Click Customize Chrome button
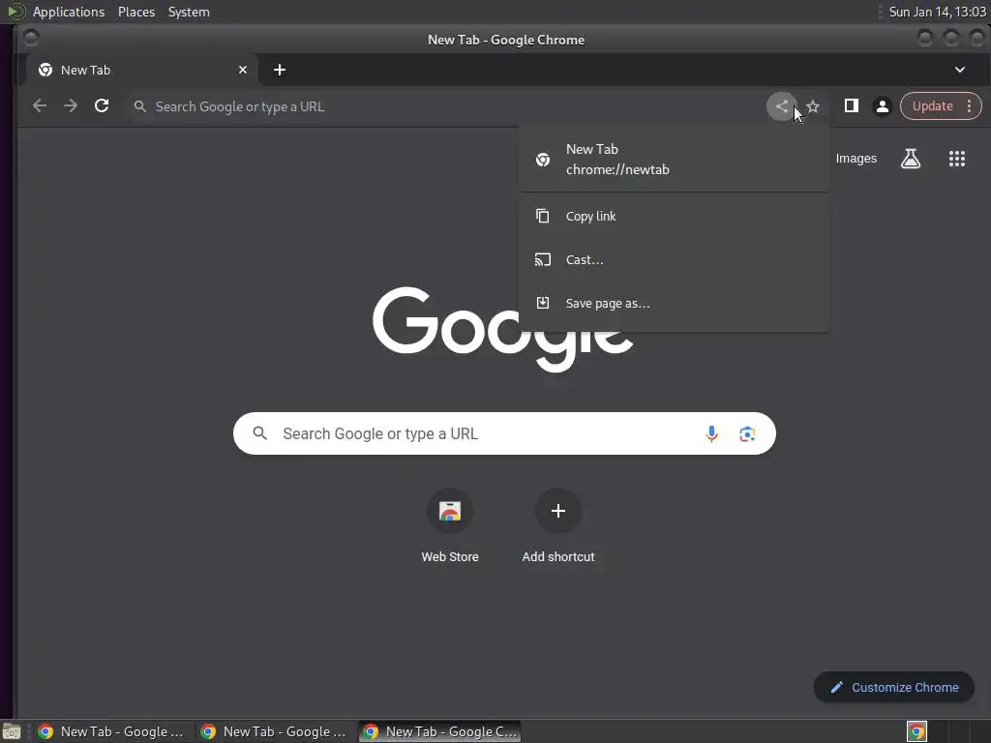 click(x=893, y=687)
